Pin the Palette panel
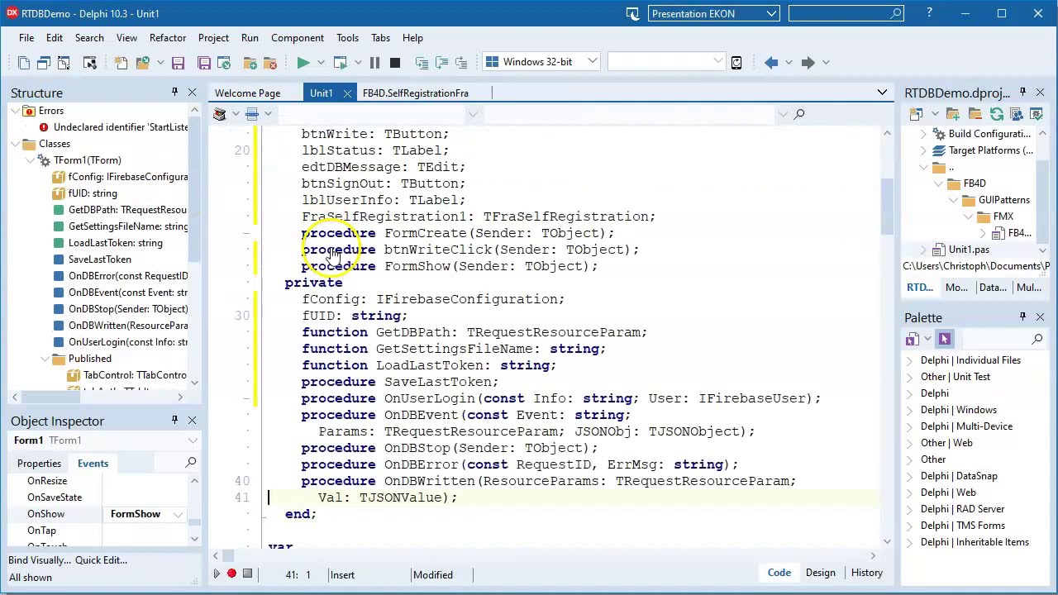The width and height of the screenshot is (1058, 595). (1022, 317)
